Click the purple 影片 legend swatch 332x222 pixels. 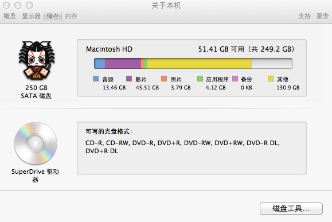click(129, 79)
